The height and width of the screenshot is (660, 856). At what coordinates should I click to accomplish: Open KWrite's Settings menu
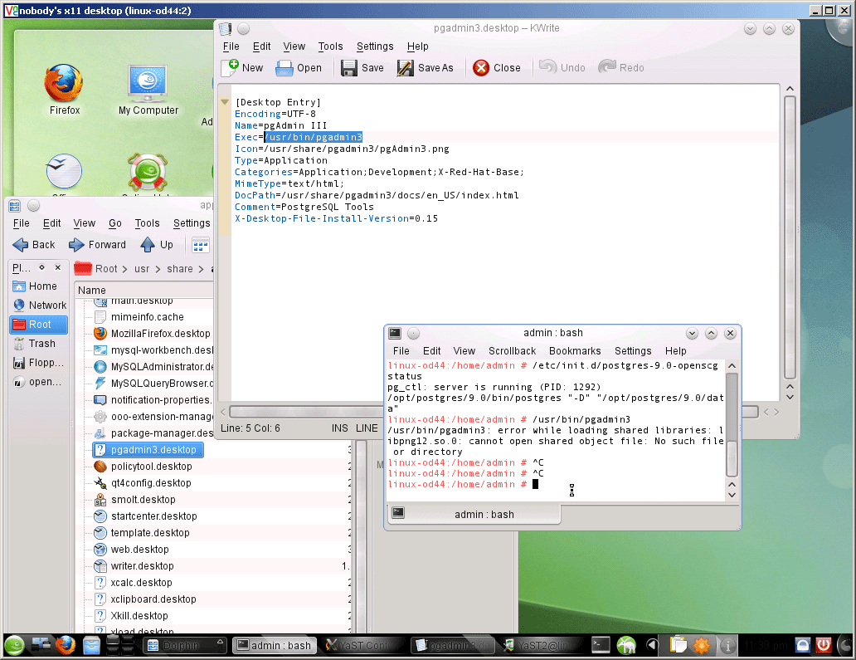pos(375,46)
